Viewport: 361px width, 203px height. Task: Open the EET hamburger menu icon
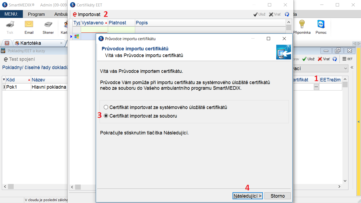click(347, 59)
